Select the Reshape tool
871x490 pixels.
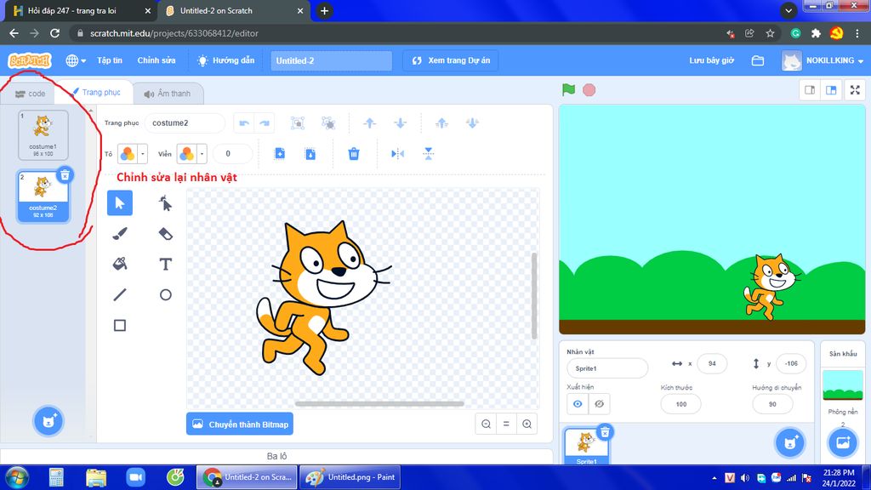[166, 202]
